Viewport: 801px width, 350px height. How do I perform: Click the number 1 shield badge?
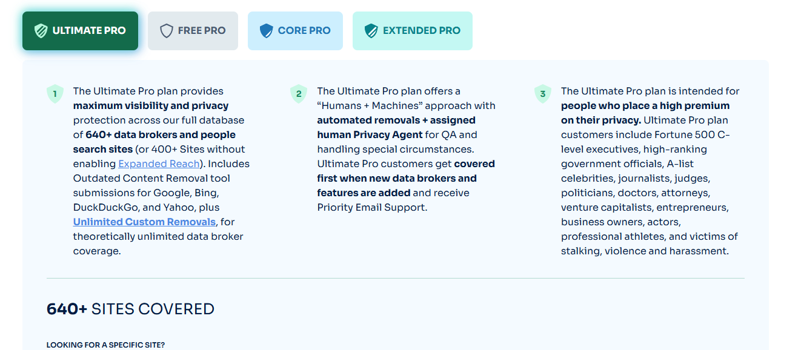[55, 94]
